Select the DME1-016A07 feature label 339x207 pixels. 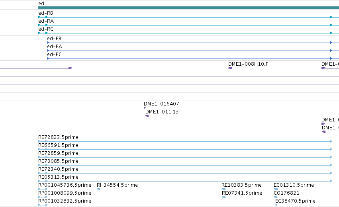(x=161, y=104)
